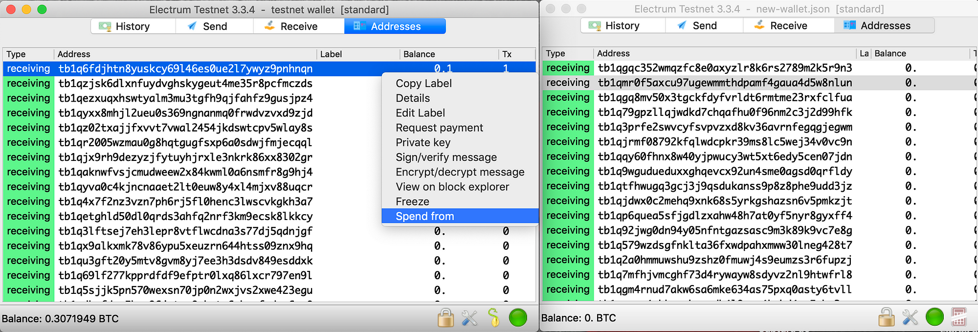978x332 pixels.
Task: Click the lock icon in new-wallet.json window
Action: click(887, 317)
